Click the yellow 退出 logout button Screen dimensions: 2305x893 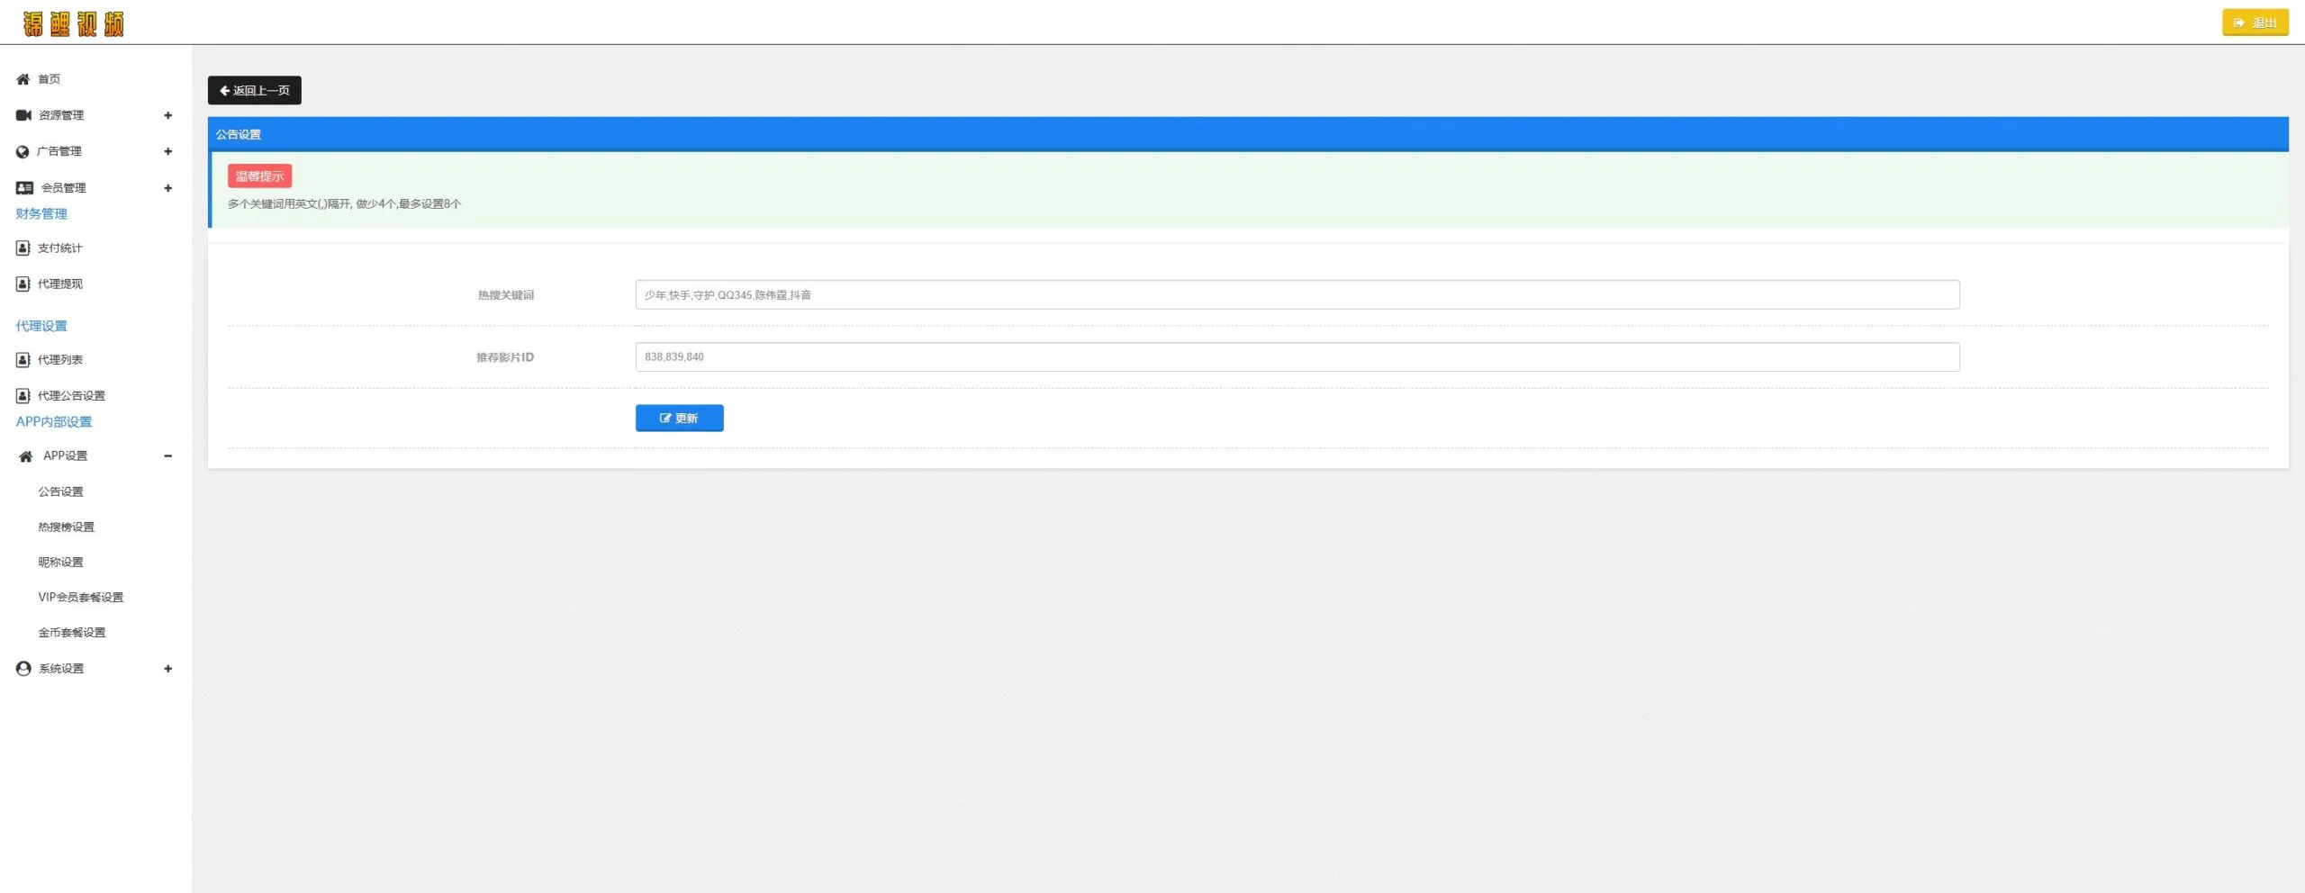tap(2255, 23)
